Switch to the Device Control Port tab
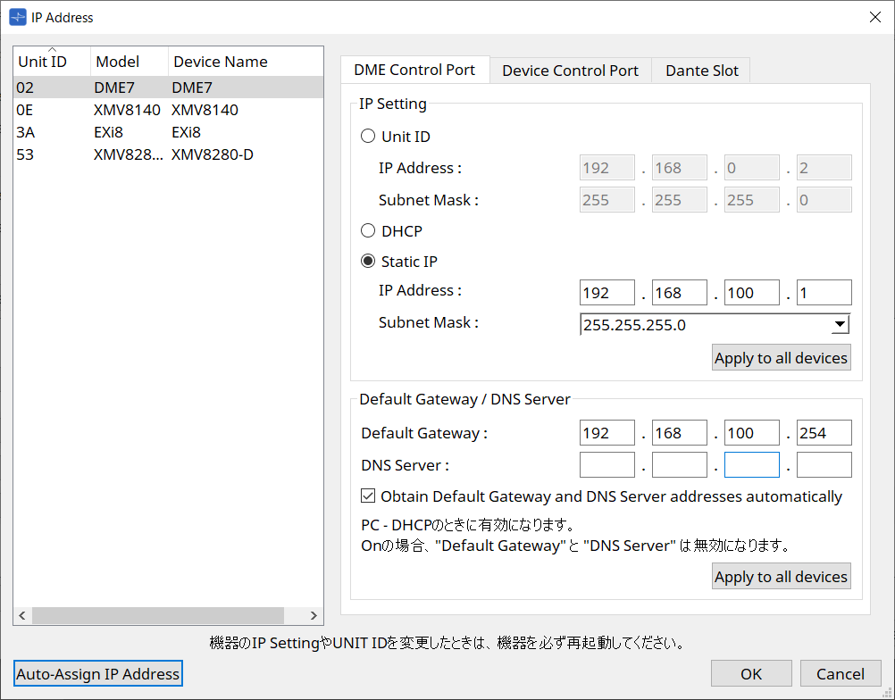 [x=570, y=70]
